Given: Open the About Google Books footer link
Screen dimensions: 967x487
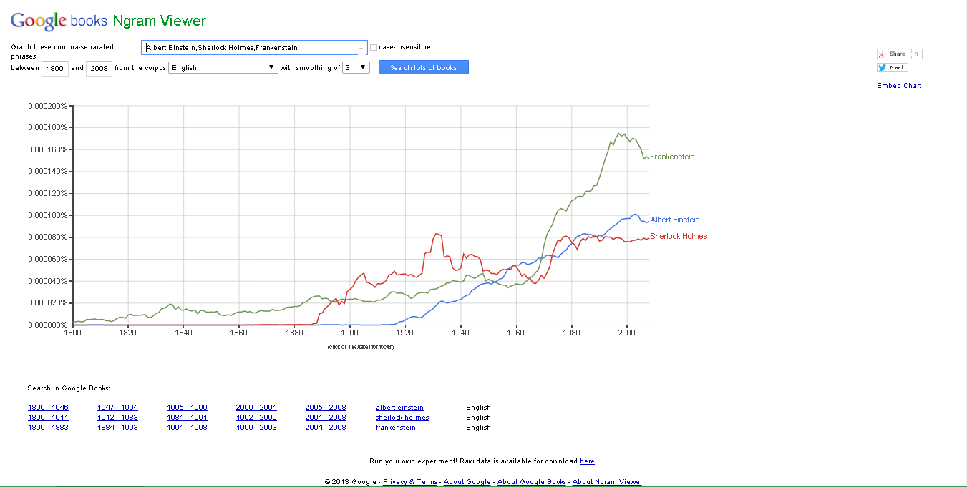Looking at the screenshot, I should [532, 482].
